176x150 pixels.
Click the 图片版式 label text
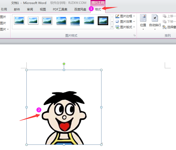(x=126, y=27)
